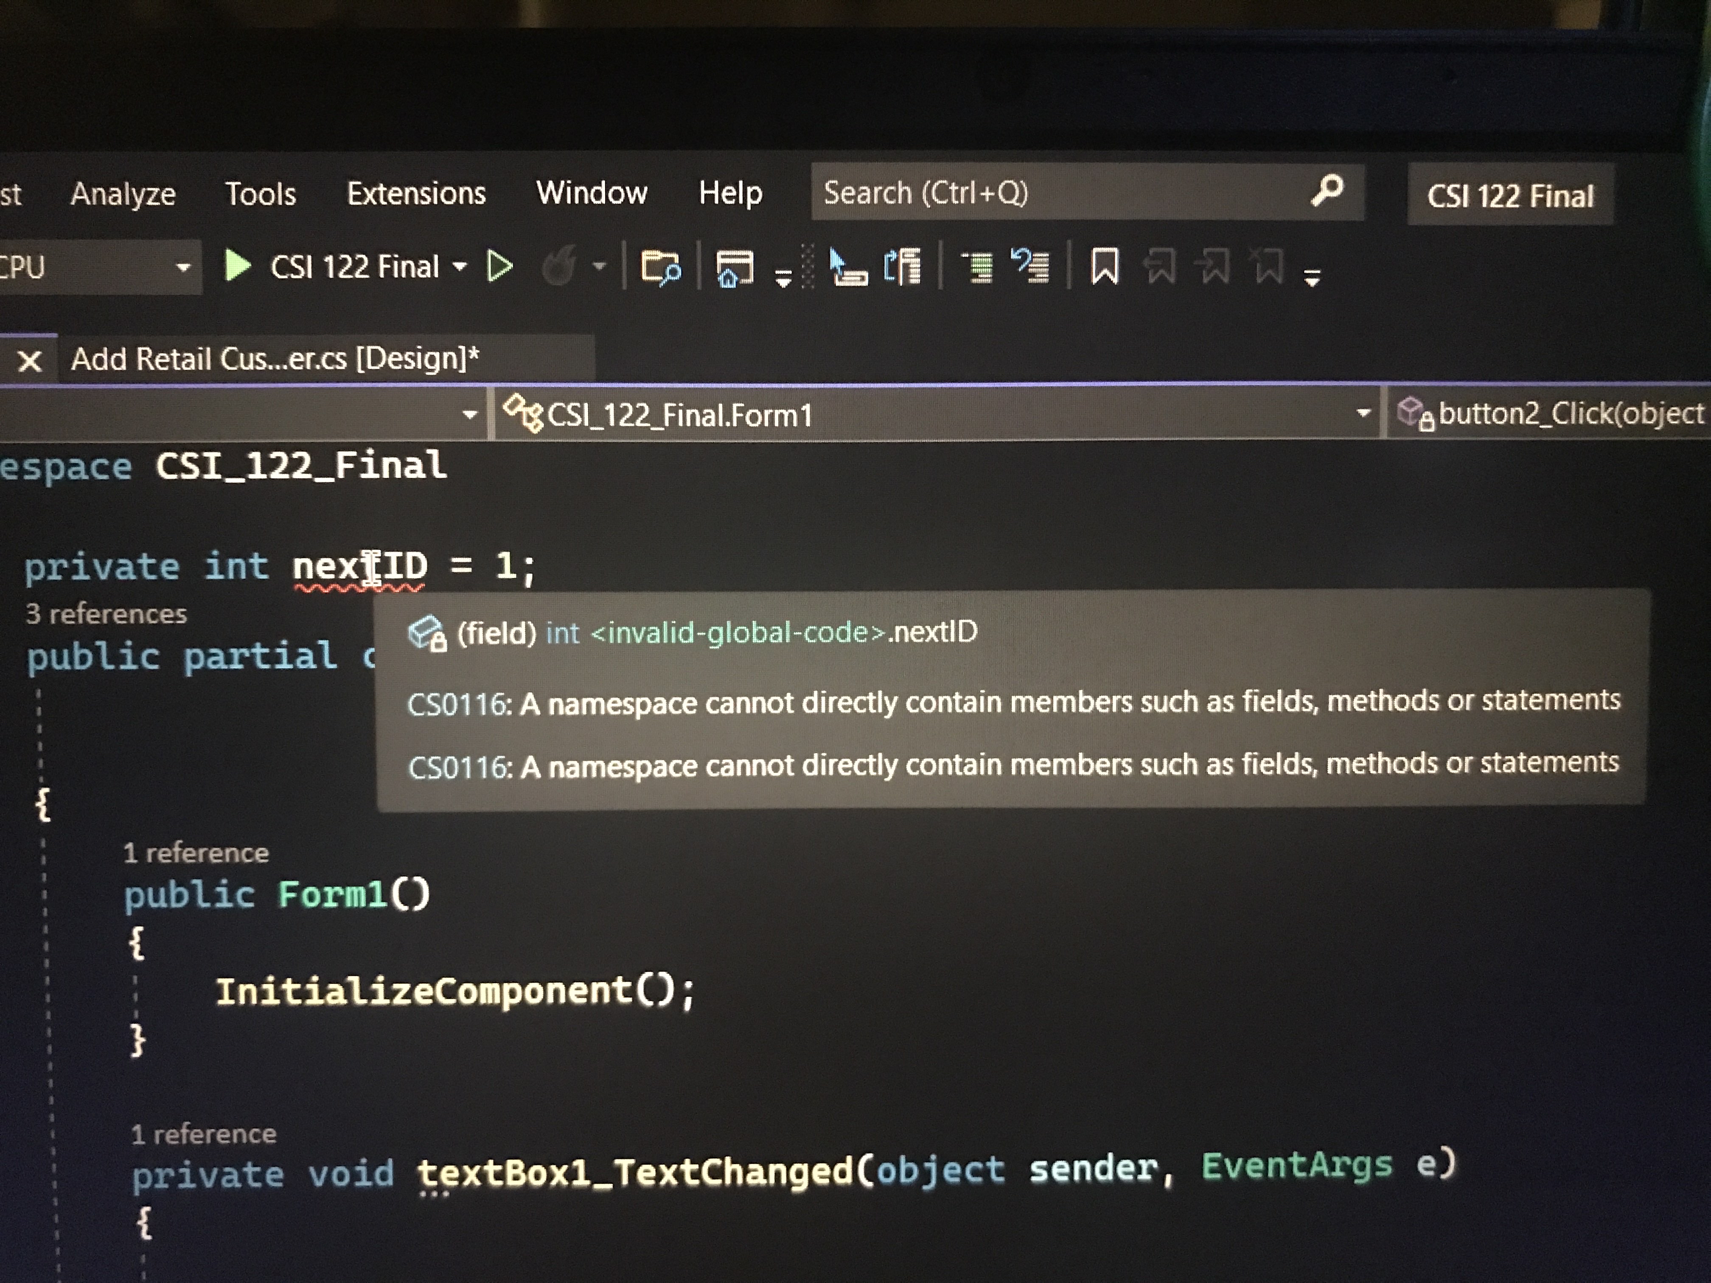Image resolution: width=1711 pixels, height=1283 pixels.
Task: Toggle a bookmark on current line
Action: [x=1105, y=266]
